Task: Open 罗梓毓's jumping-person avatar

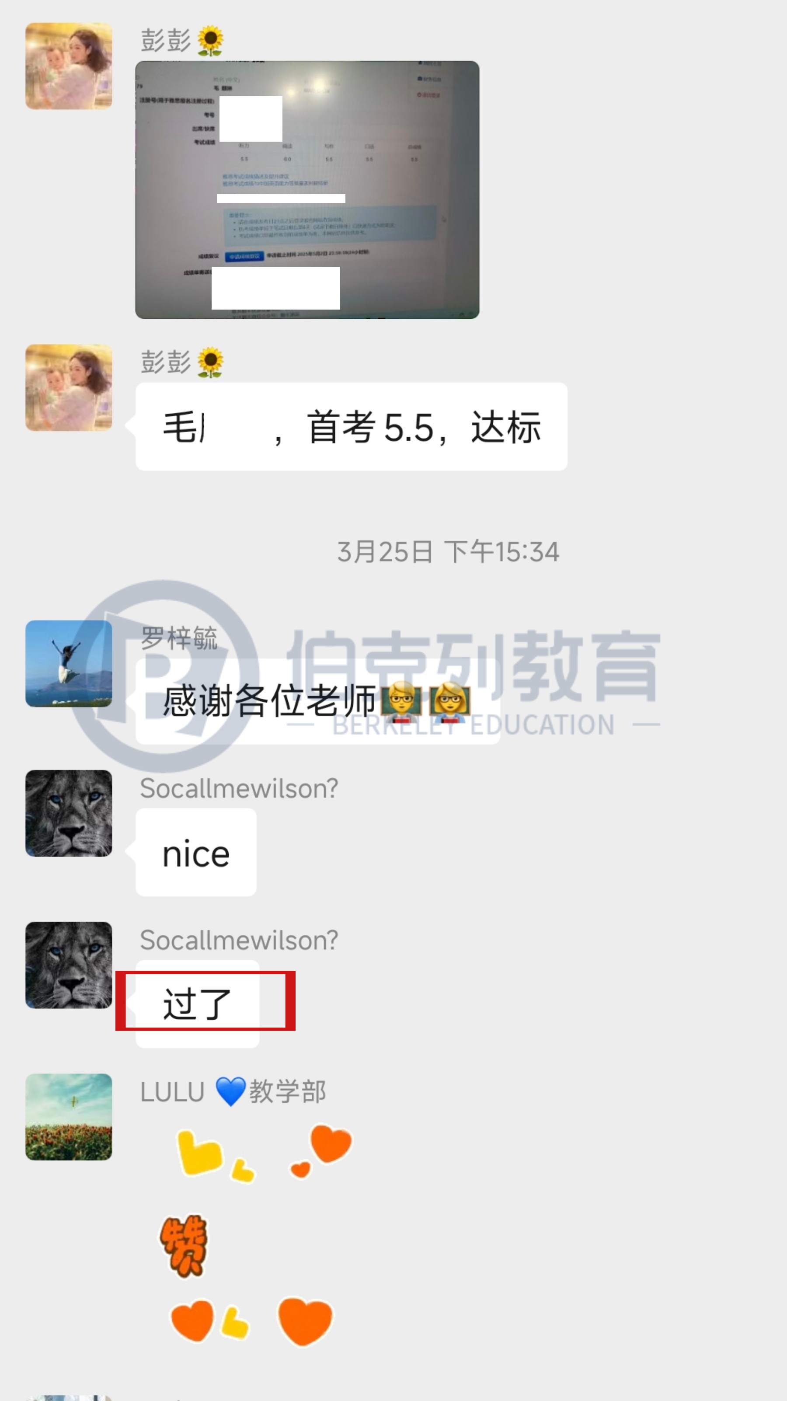Action: pos(69,663)
